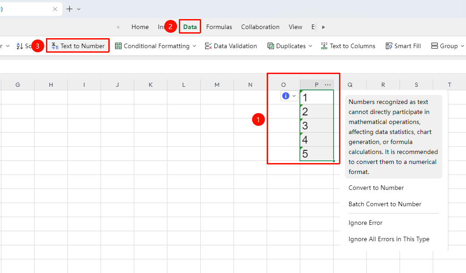Select the cell containing 3

click(x=317, y=125)
